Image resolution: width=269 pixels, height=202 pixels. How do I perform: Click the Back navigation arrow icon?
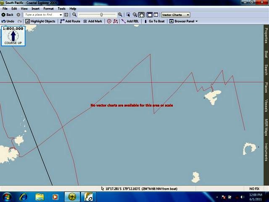pyautogui.click(x=3, y=15)
